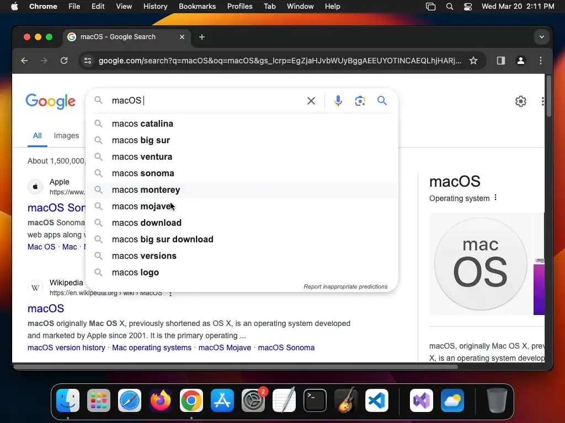Switch to the Images tab
The width and height of the screenshot is (565, 423).
pyautogui.click(x=66, y=135)
